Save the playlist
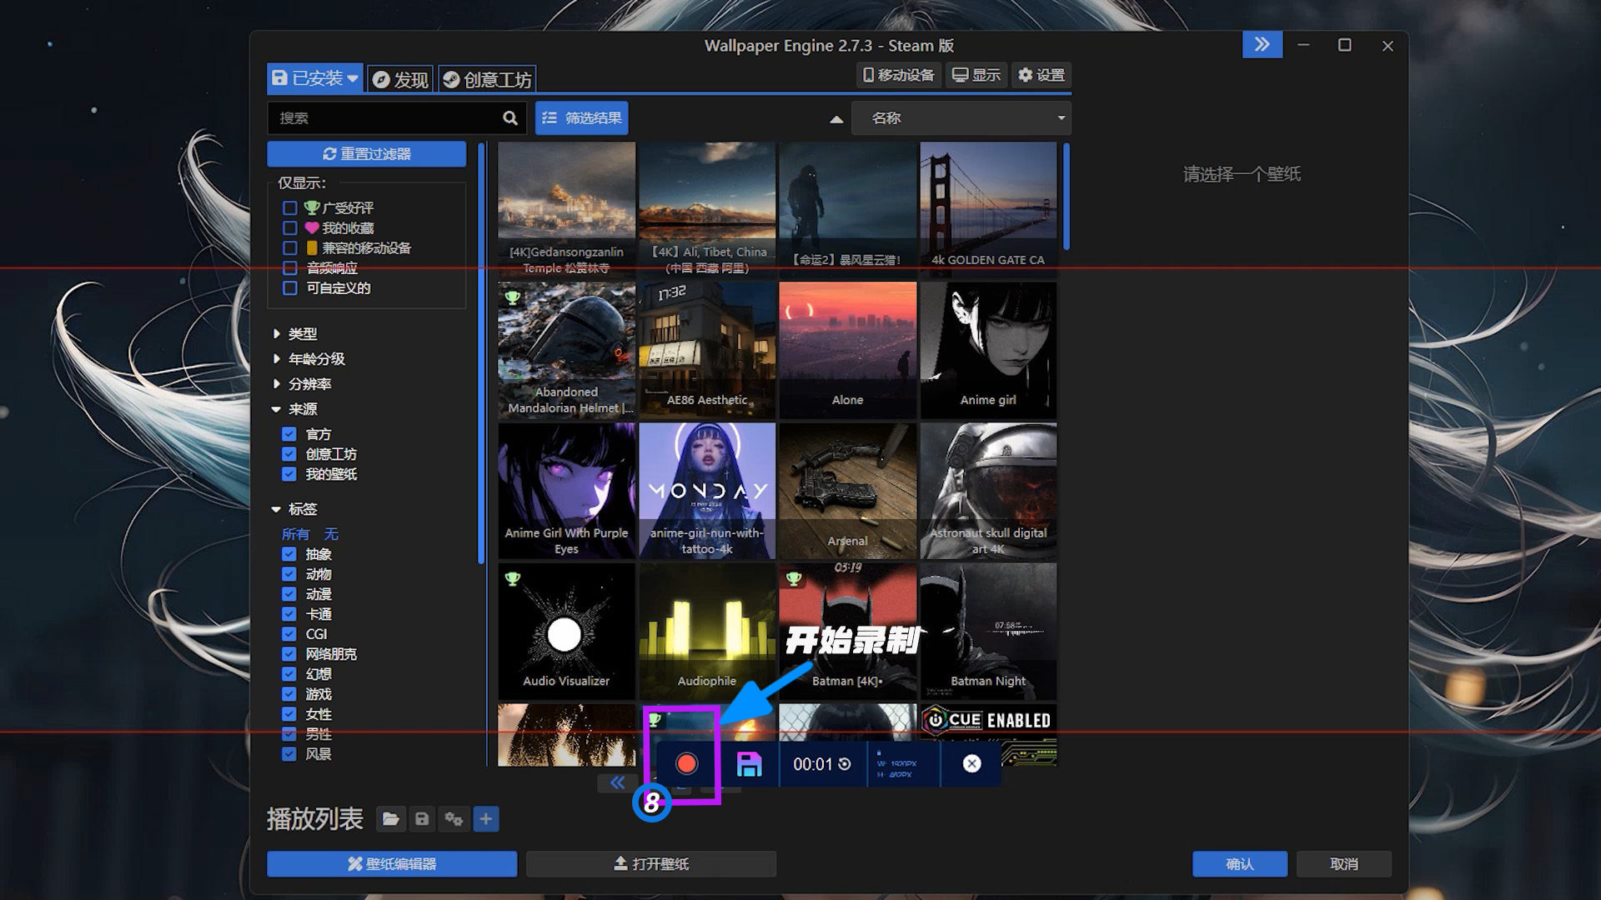This screenshot has width=1601, height=900. [x=422, y=819]
